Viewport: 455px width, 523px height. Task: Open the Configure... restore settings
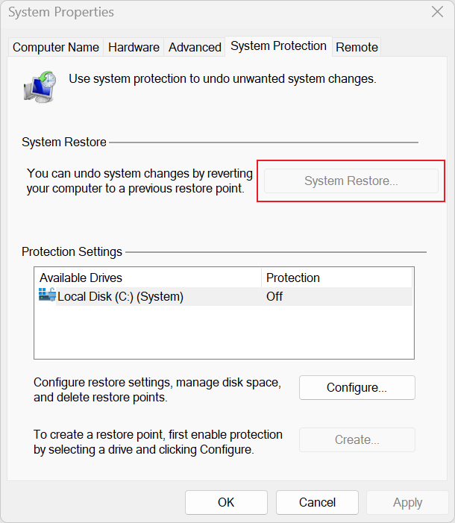point(357,388)
